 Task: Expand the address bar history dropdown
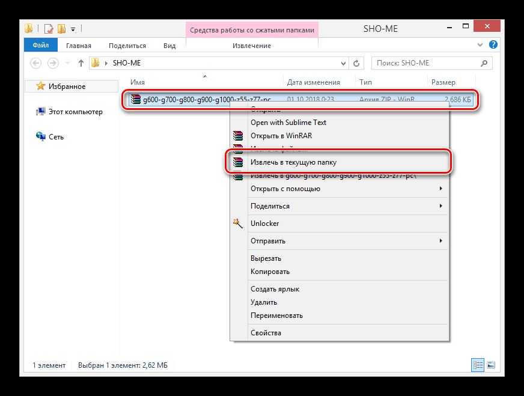coord(343,63)
